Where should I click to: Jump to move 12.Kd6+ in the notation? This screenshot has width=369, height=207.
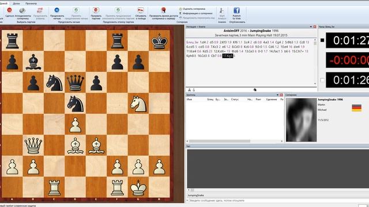pyautogui.click(x=220, y=51)
